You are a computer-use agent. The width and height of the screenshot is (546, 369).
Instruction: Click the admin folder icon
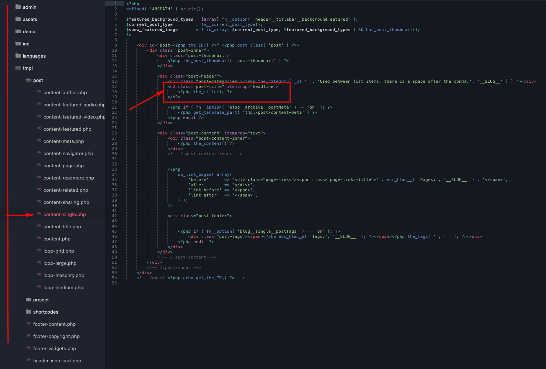18,7
